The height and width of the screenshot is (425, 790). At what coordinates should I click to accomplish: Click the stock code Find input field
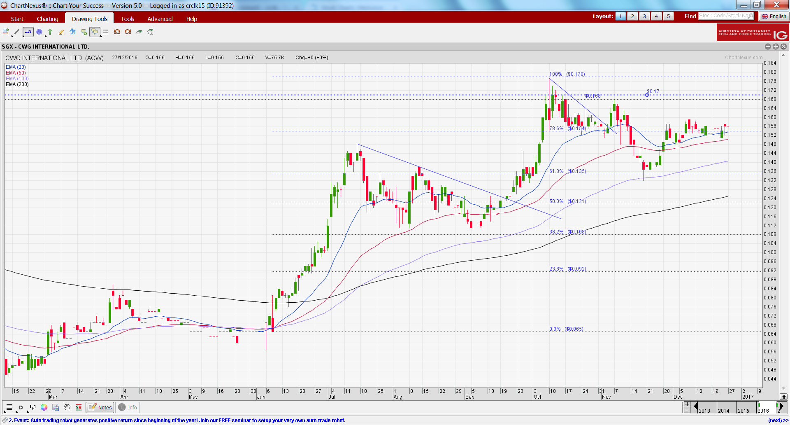click(x=726, y=16)
